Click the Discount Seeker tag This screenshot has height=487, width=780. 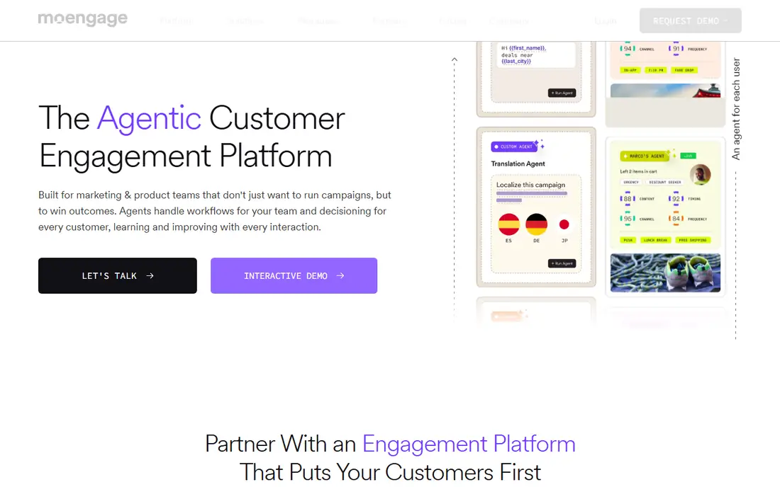[665, 182]
